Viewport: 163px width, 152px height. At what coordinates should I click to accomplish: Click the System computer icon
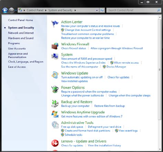(x=55, y=56)
